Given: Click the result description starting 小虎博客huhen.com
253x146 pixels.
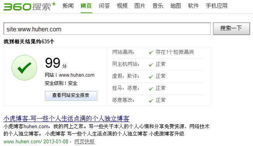Looking at the screenshot, I should pyautogui.click(x=106, y=130).
